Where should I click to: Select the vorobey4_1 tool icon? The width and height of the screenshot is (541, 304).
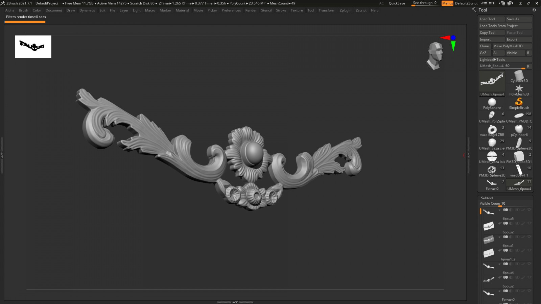tap(519, 170)
